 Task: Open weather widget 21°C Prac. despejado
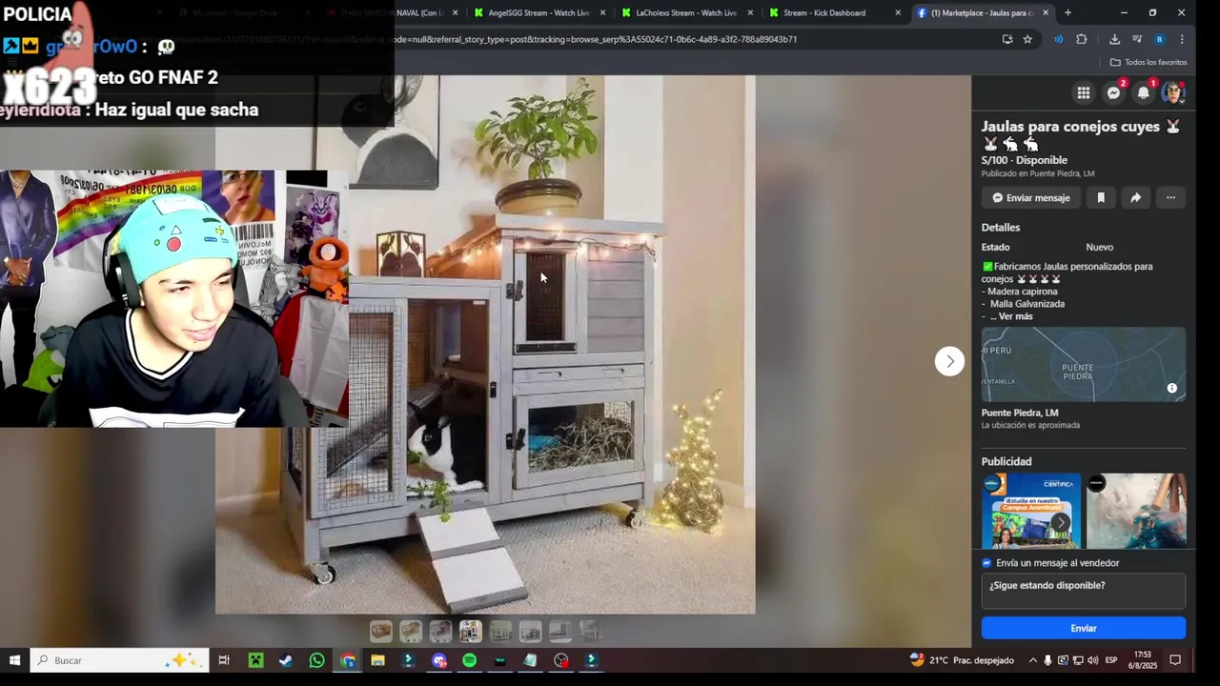pos(961,660)
